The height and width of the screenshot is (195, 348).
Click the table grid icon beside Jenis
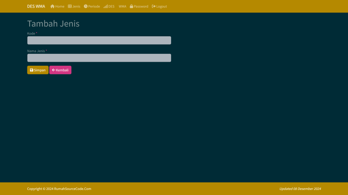(70, 6)
